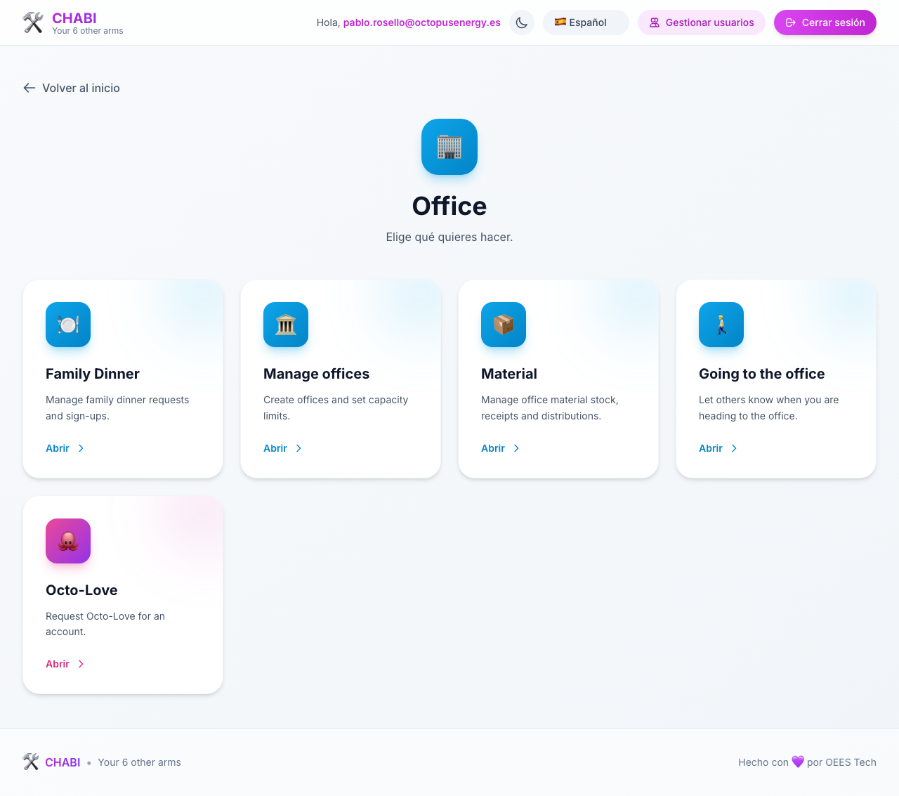Viewport: 899px width, 796px height.
Task: Click the Spanish flag icon
Action: point(560,22)
